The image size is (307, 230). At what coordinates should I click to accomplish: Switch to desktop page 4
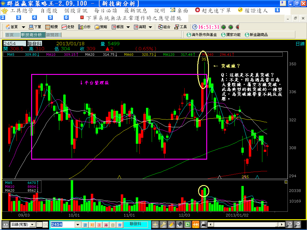pos(34,17)
